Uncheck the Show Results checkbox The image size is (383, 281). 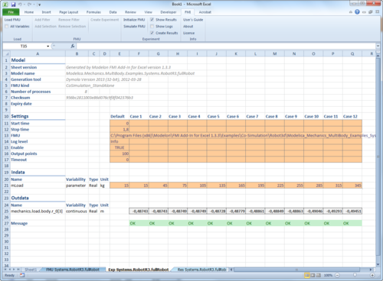152,20
